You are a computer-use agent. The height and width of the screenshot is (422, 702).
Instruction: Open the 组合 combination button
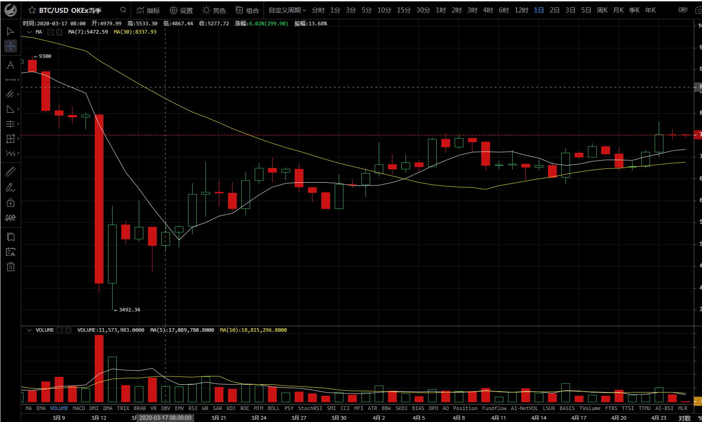point(247,10)
